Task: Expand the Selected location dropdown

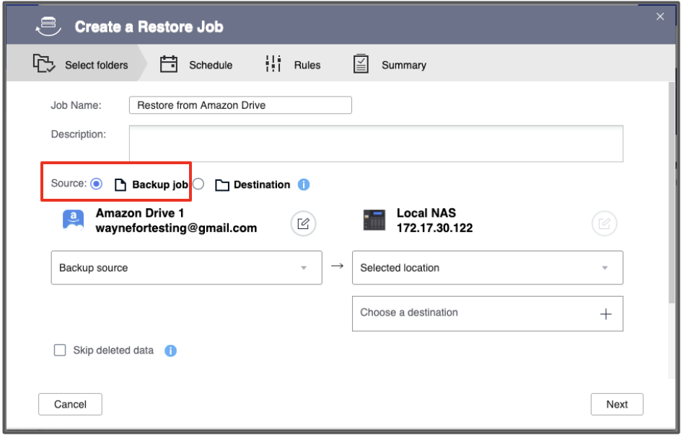Action: (487, 268)
